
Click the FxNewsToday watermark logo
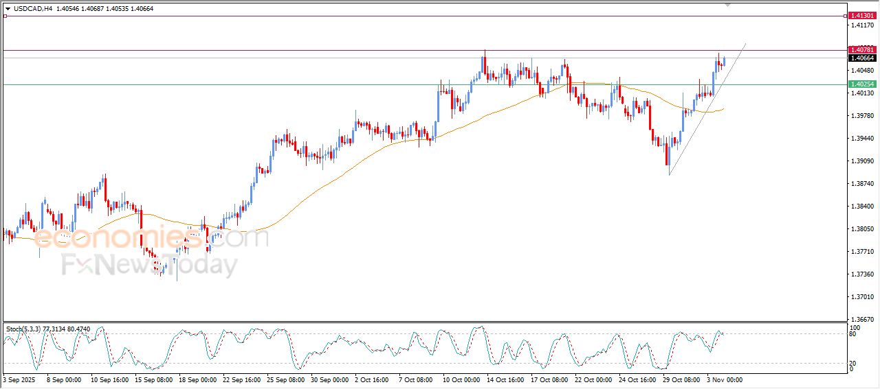coord(150,264)
